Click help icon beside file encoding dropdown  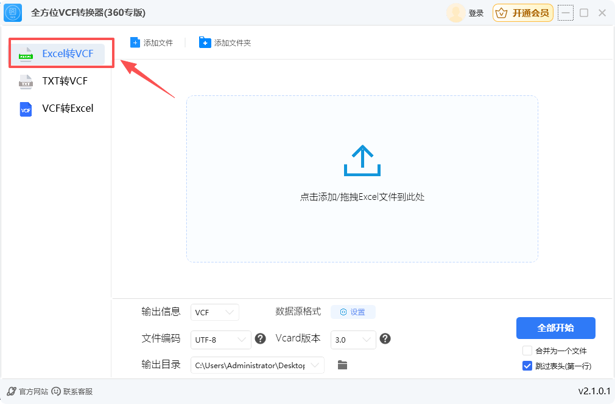coord(260,339)
